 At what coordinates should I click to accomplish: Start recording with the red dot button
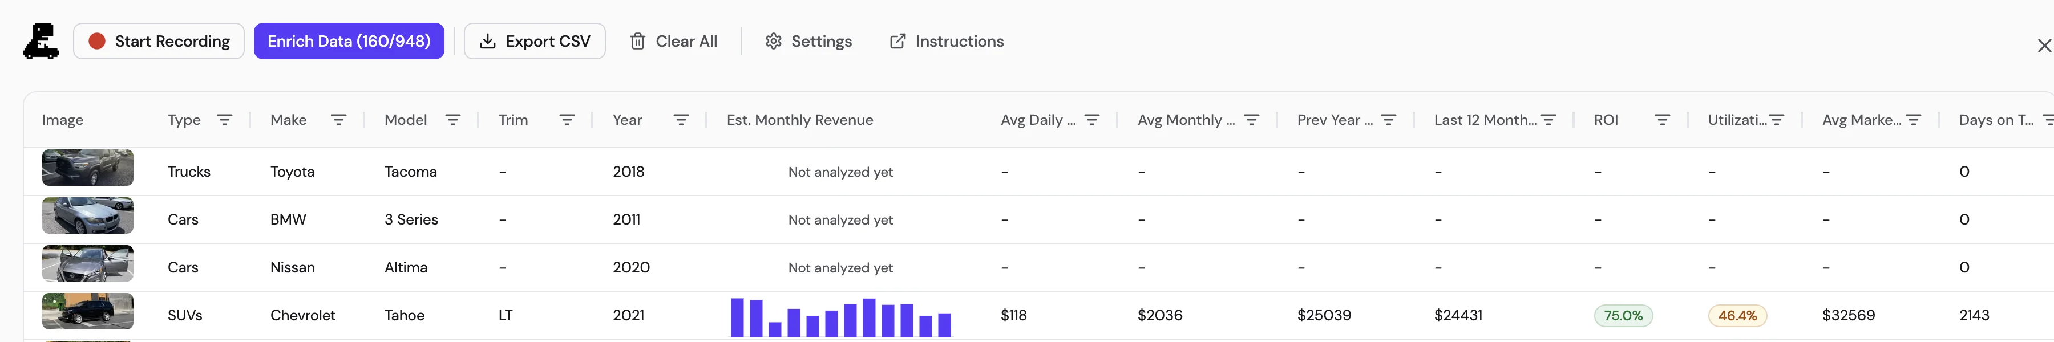point(159,42)
